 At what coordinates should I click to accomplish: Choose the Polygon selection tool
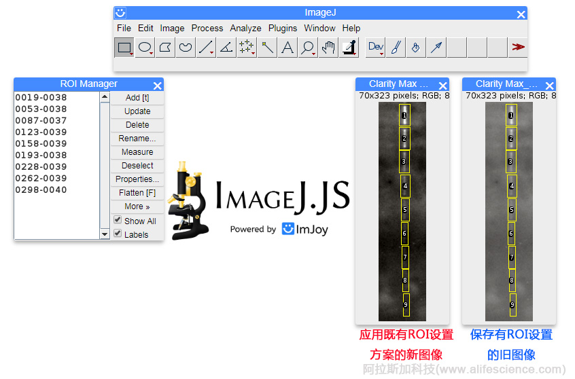pos(165,48)
